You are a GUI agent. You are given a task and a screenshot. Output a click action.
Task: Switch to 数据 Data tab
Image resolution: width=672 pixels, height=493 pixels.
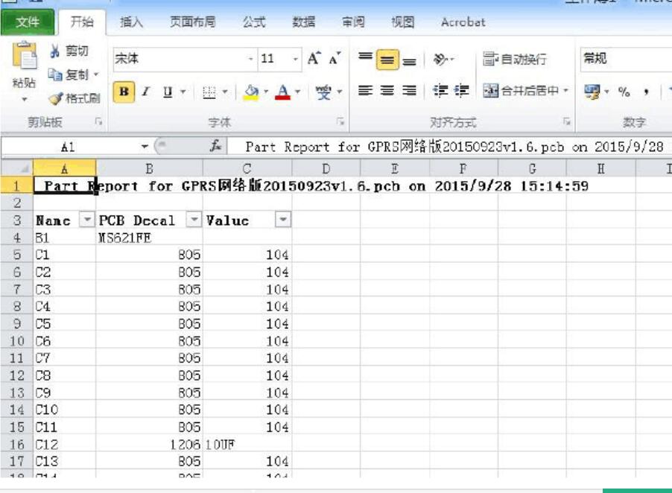304,22
